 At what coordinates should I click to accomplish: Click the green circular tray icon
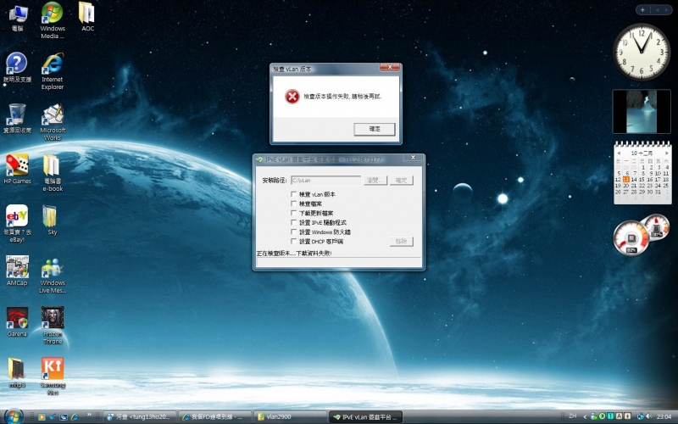point(602,416)
